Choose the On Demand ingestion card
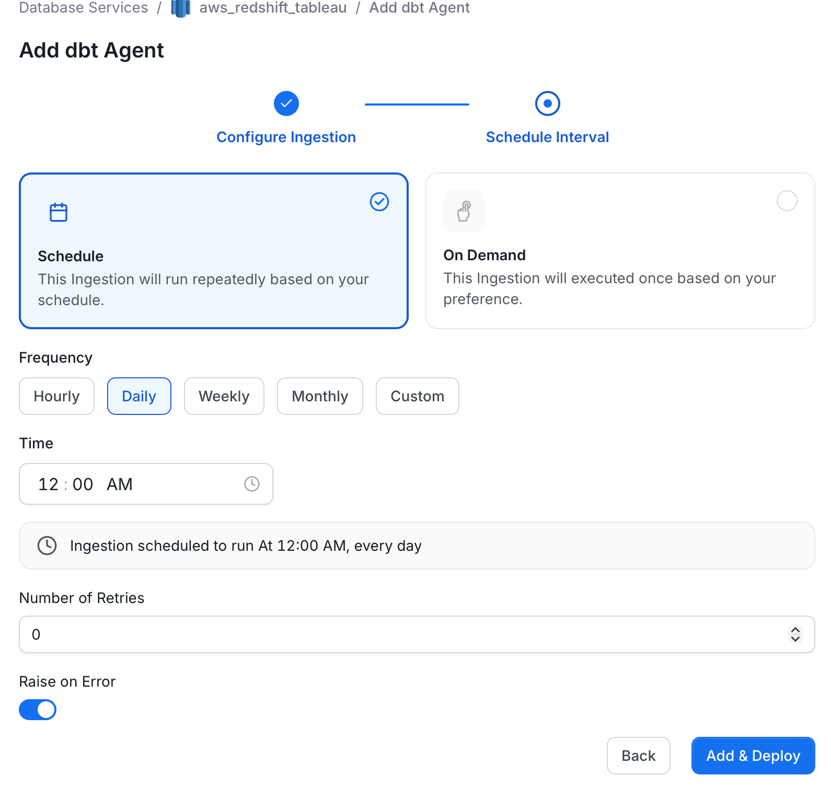This screenshot has width=831, height=787. point(620,251)
